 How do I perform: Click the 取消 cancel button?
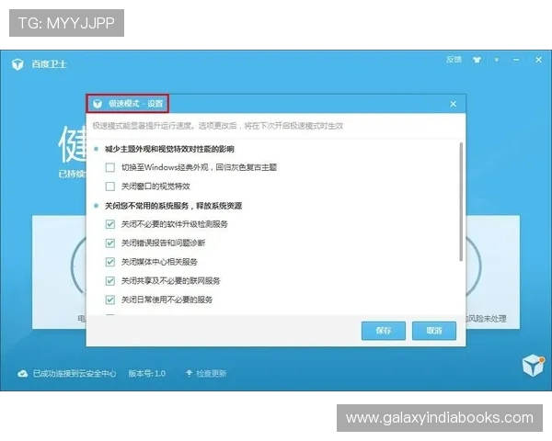pos(434,331)
